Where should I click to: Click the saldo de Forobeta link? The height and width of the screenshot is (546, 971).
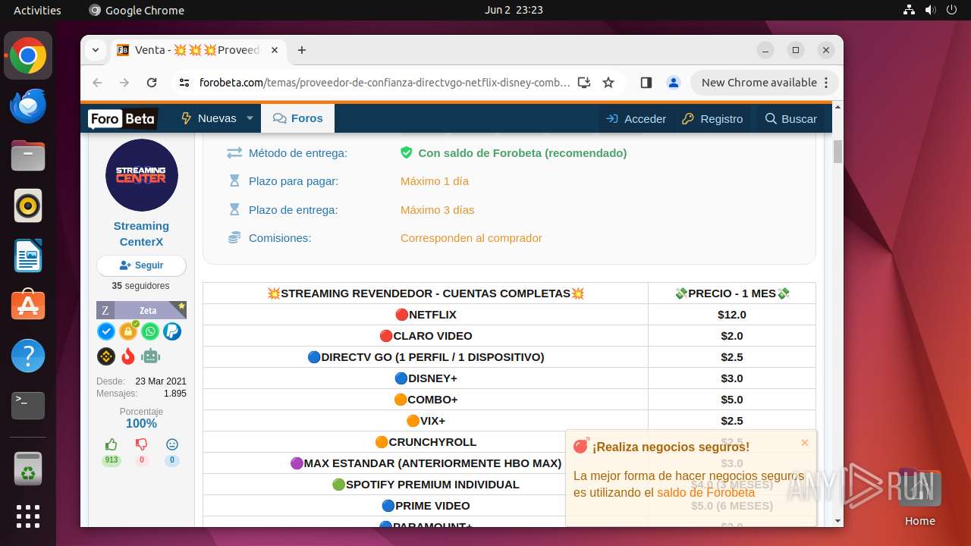pyautogui.click(x=706, y=492)
